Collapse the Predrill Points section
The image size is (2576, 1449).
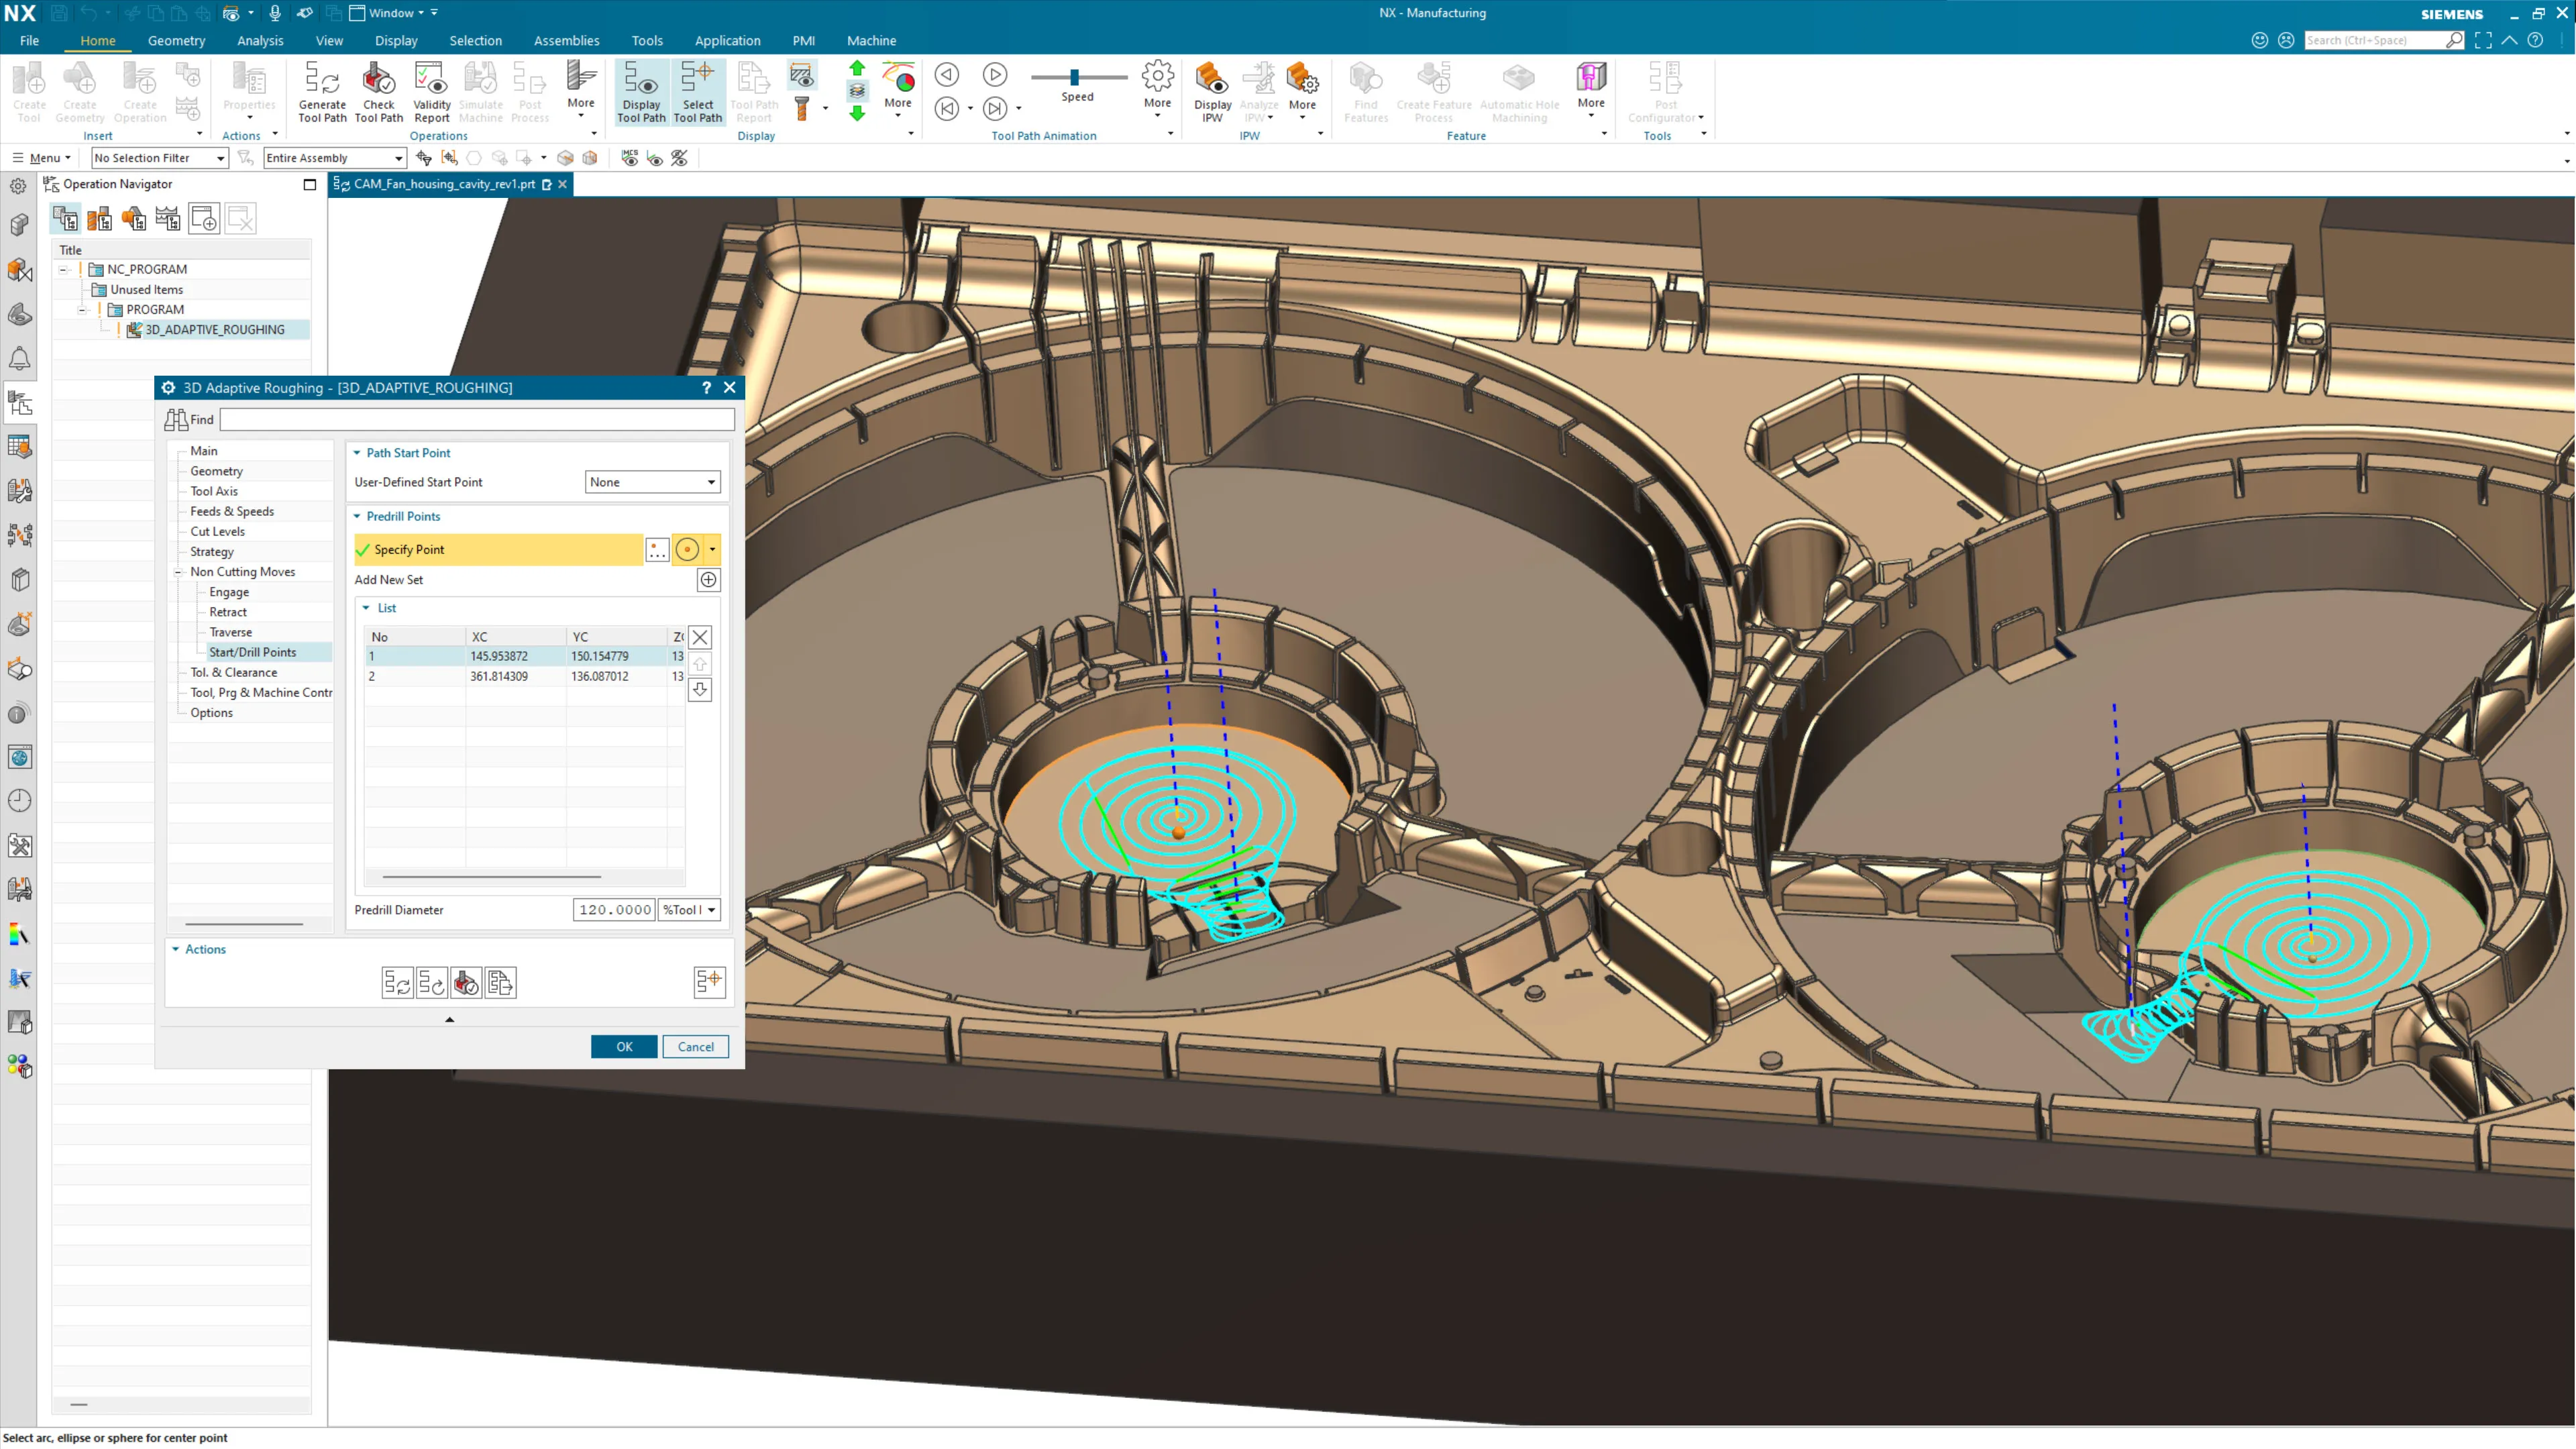(x=358, y=516)
